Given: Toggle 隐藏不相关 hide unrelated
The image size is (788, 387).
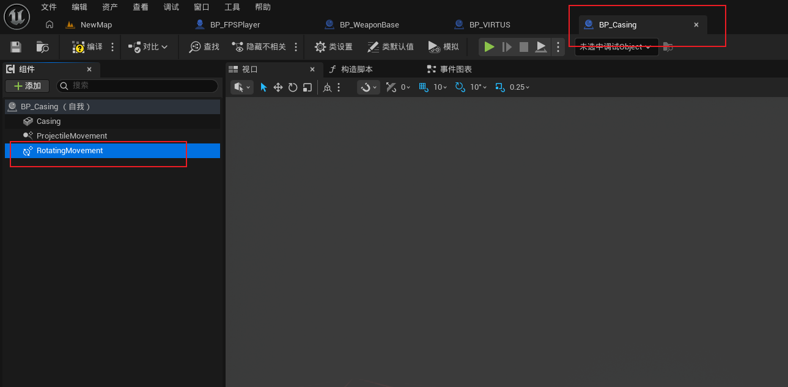Looking at the screenshot, I should [259, 46].
